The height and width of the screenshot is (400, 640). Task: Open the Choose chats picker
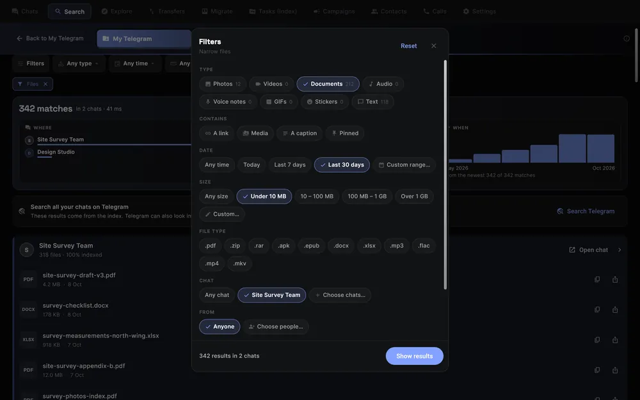click(340, 295)
